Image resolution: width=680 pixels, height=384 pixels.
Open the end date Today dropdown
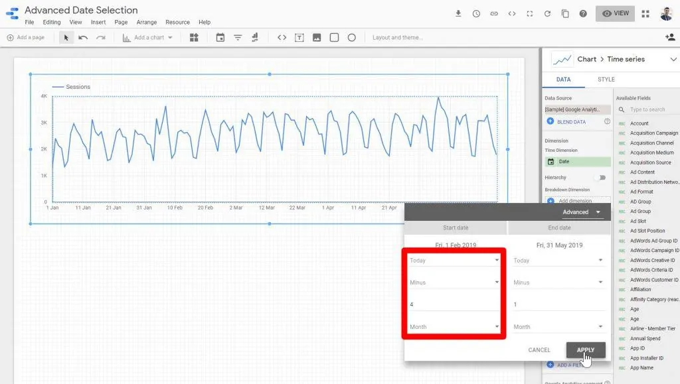coord(558,261)
